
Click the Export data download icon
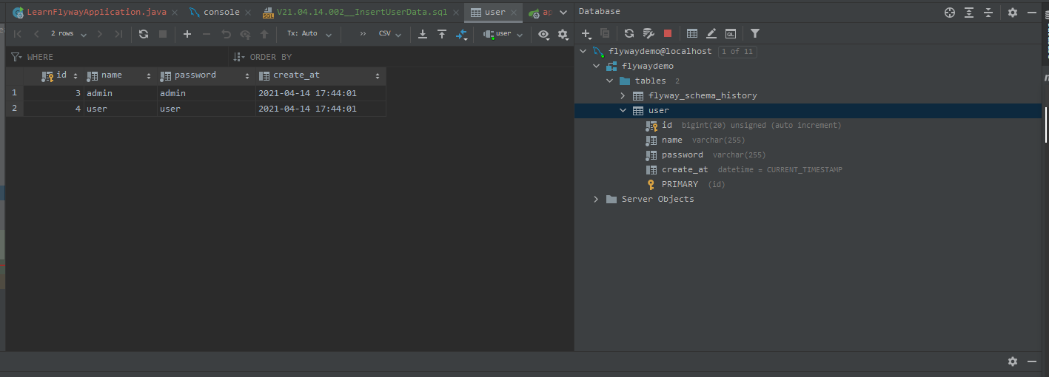coord(423,34)
